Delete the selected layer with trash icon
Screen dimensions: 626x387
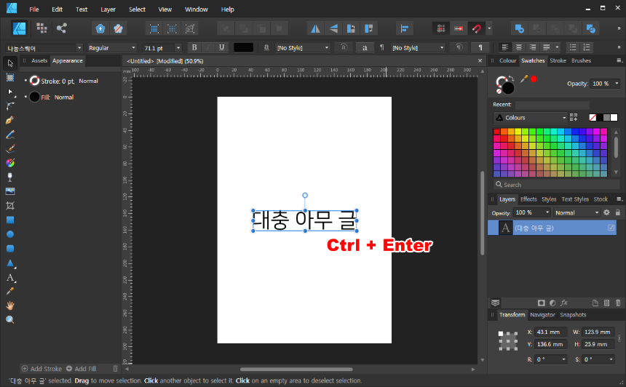[x=617, y=303]
